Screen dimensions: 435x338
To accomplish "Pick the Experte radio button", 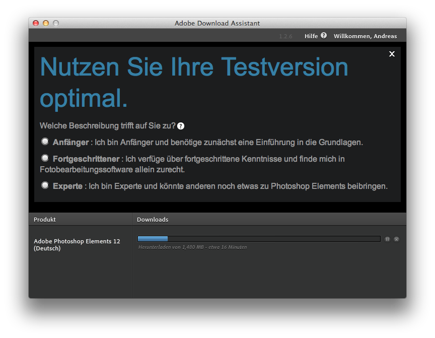I will 45,185.
